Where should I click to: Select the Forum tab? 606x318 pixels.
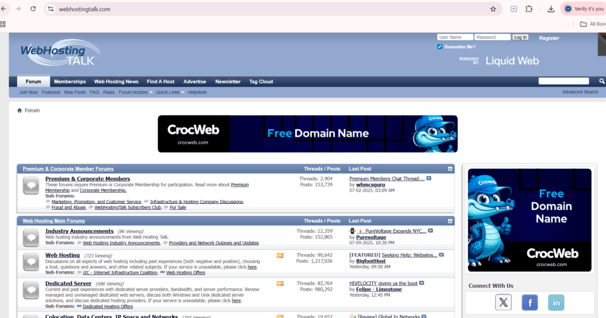(33, 82)
